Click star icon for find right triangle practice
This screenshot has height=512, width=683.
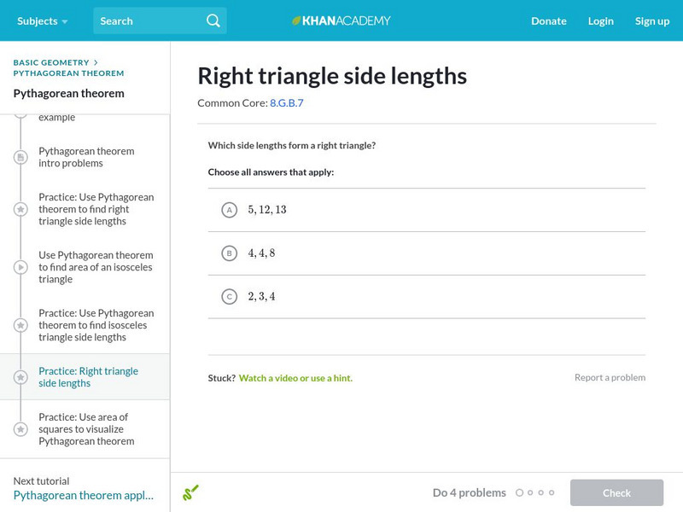click(x=20, y=209)
